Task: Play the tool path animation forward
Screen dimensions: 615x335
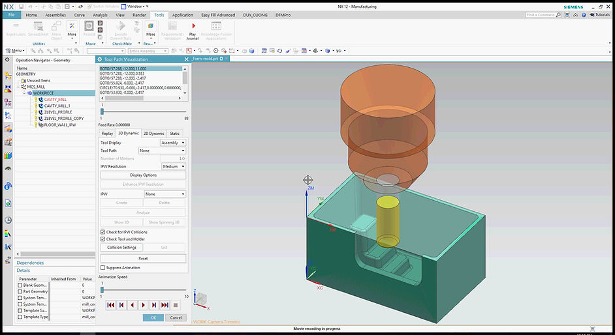Action: pos(143,305)
